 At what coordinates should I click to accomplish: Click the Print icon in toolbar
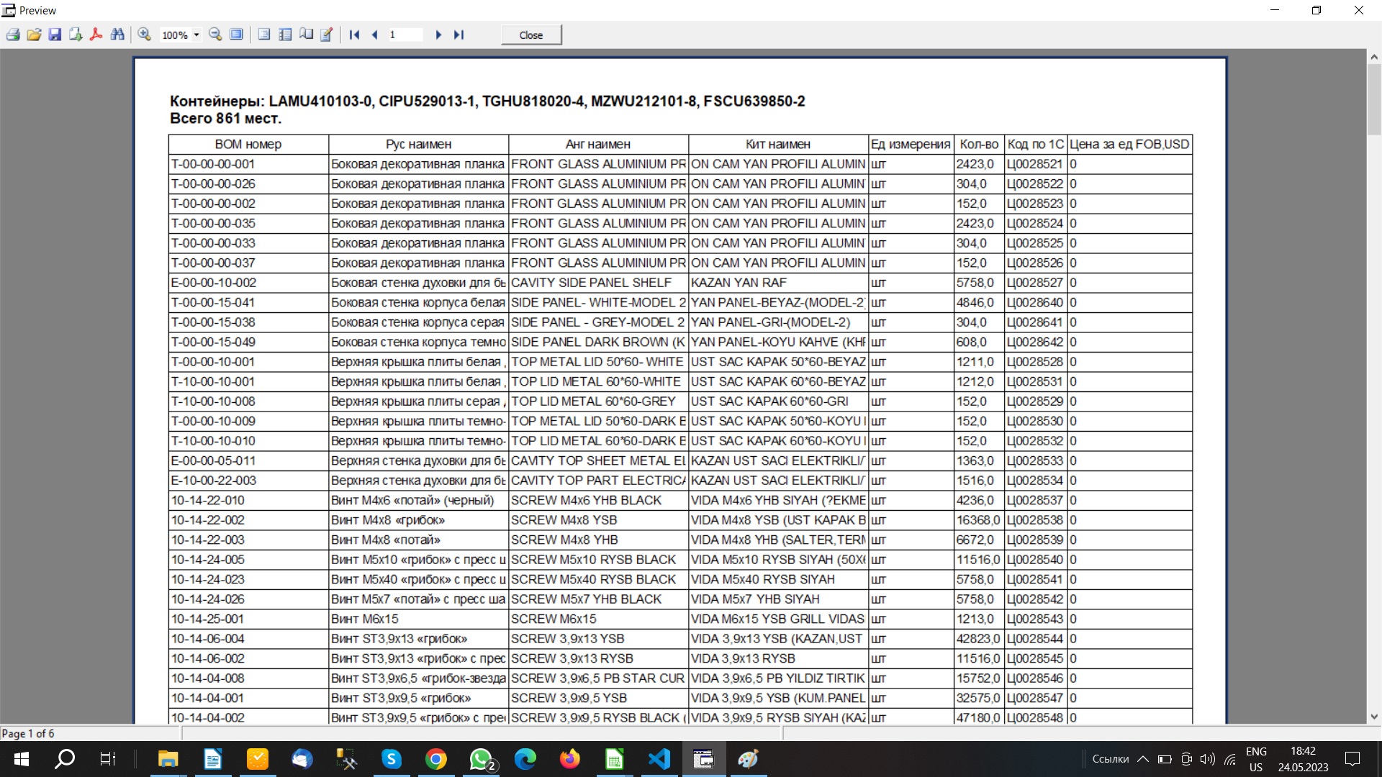click(13, 35)
